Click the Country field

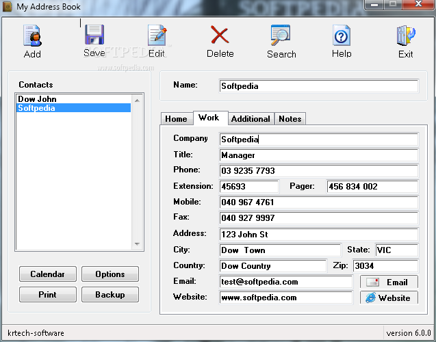click(273, 266)
